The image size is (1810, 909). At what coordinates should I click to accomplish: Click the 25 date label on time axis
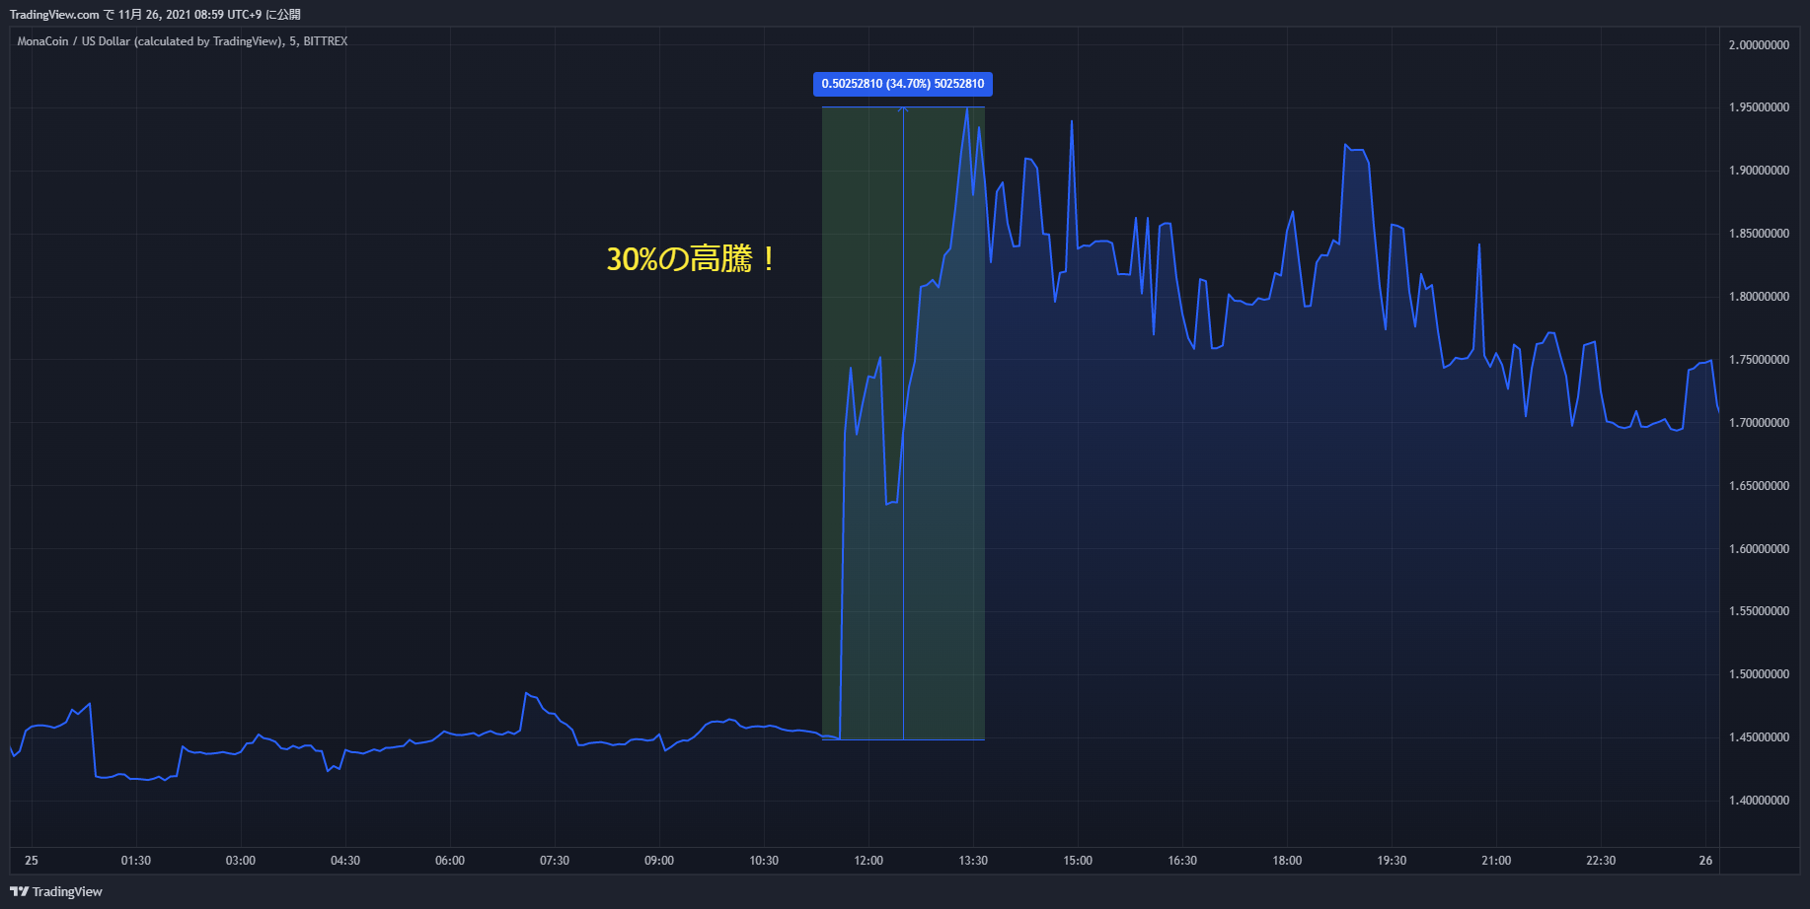tap(32, 861)
